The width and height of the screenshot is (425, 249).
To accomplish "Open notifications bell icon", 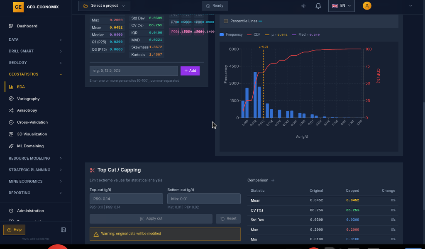I will click(x=318, y=6).
